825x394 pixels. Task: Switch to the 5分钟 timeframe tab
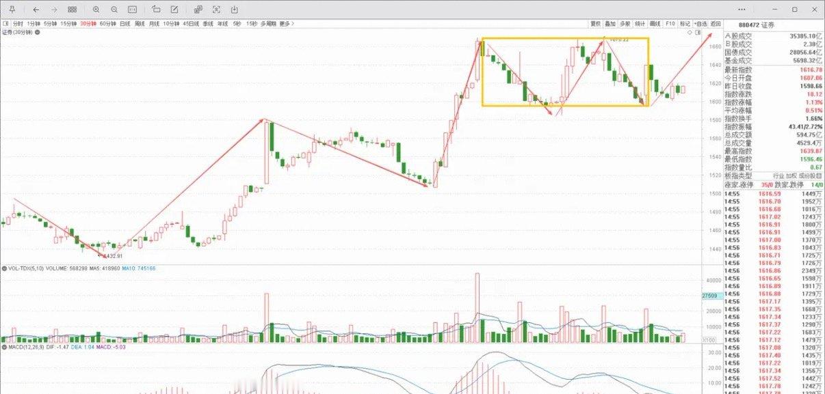click(x=51, y=23)
